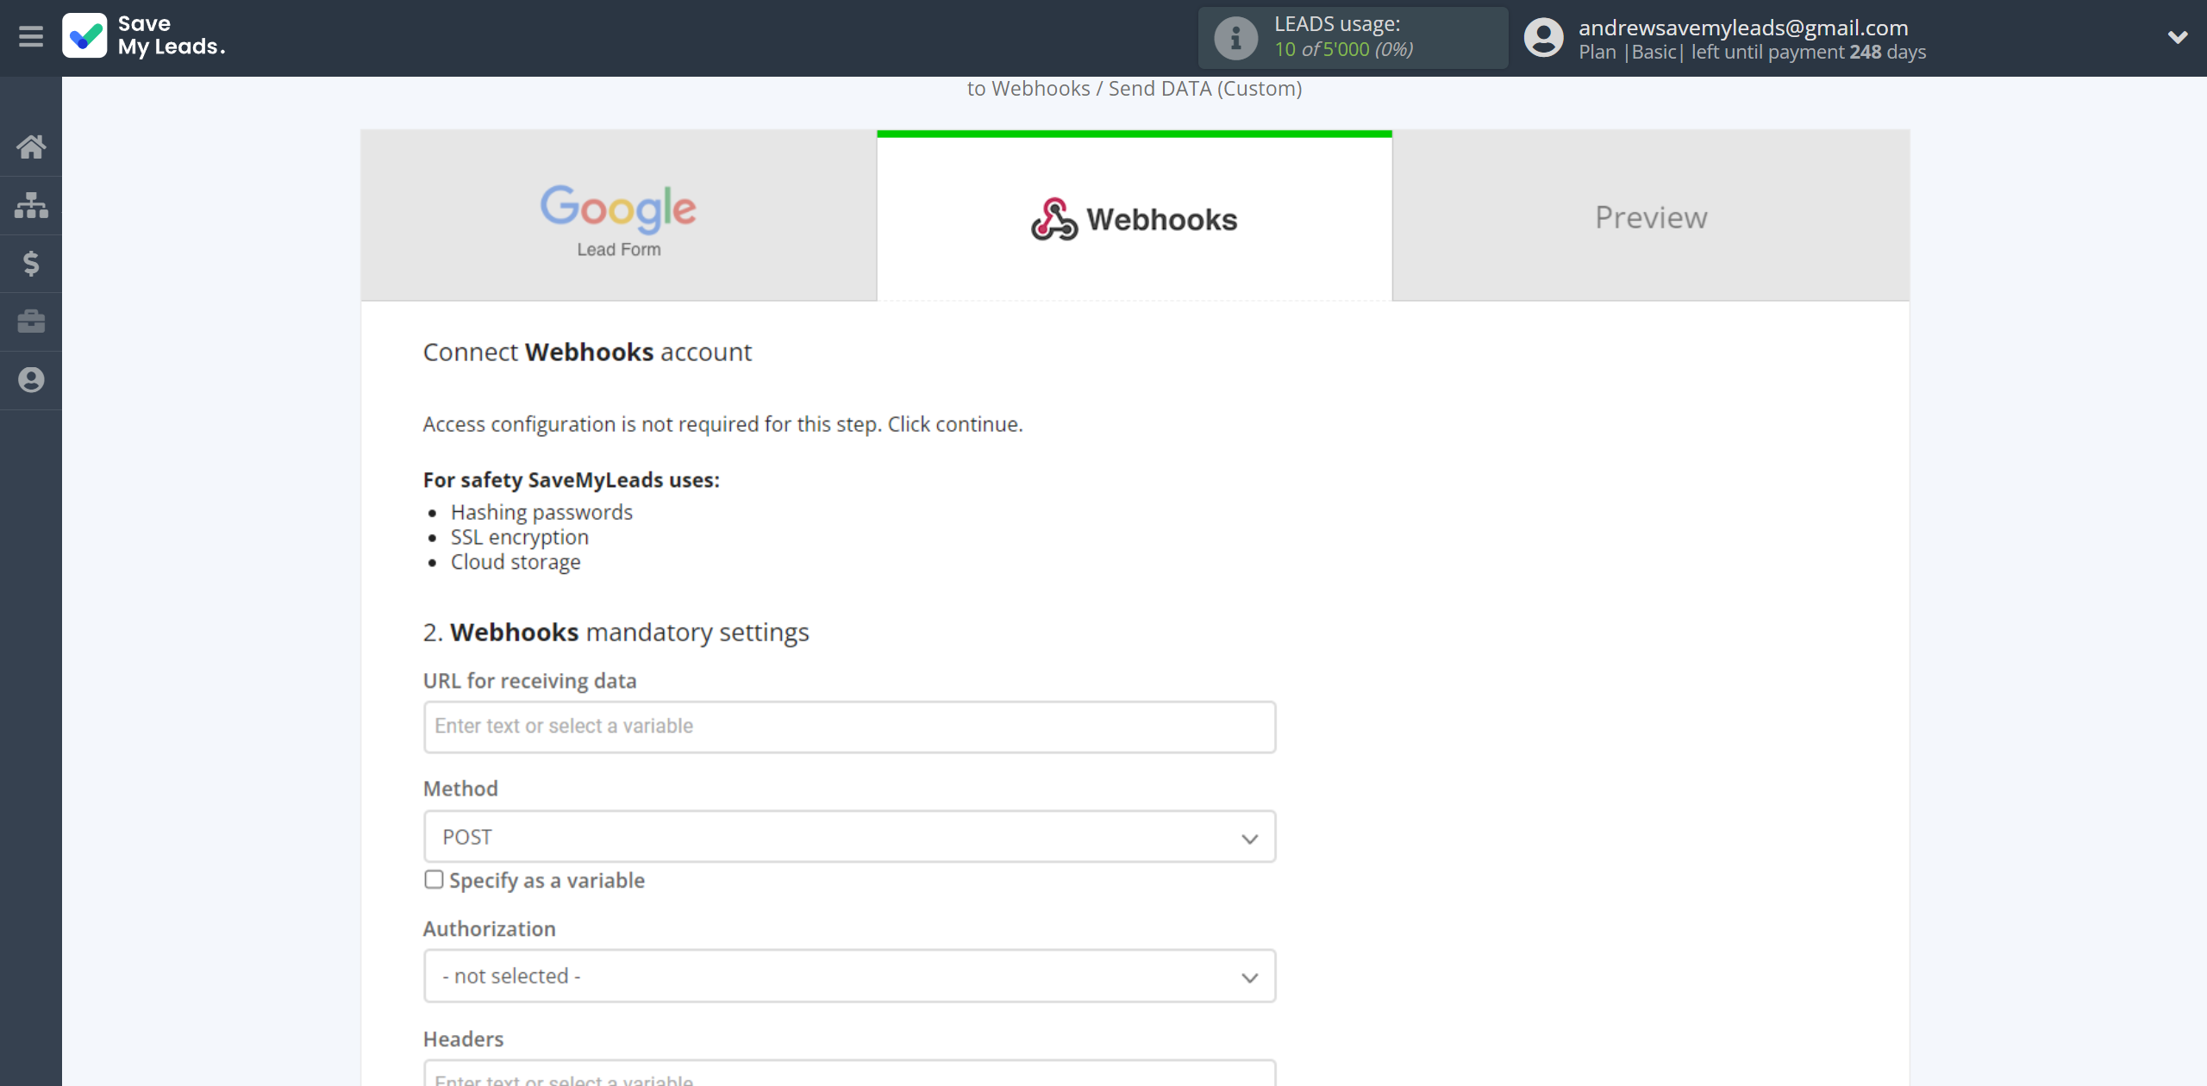This screenshot has width=2207, height=1086.
Task: Switch to Google Lead Form tab
Action: tap(618, 215)
